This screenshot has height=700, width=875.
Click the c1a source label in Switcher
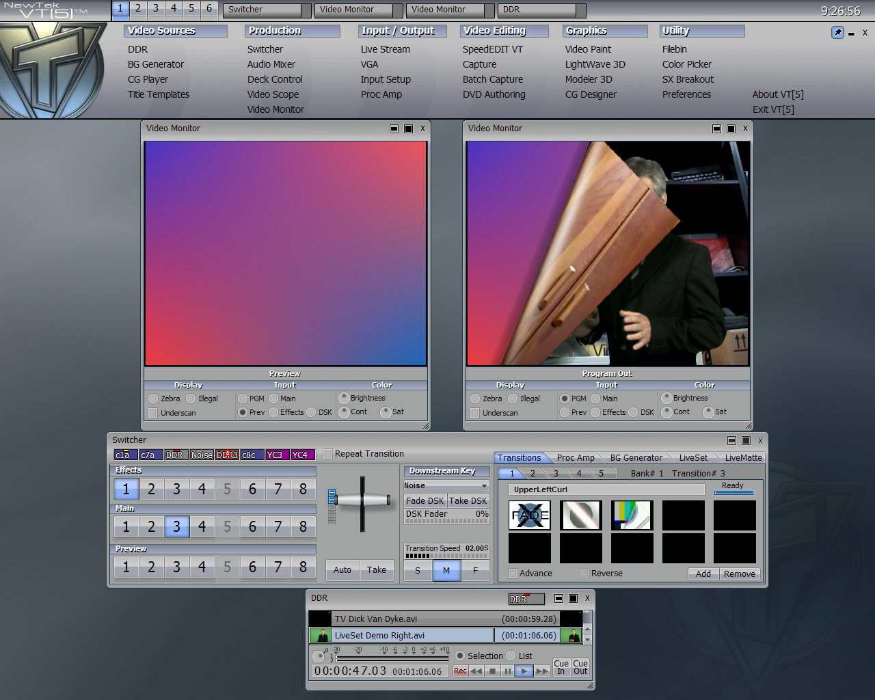coord(126,455)
